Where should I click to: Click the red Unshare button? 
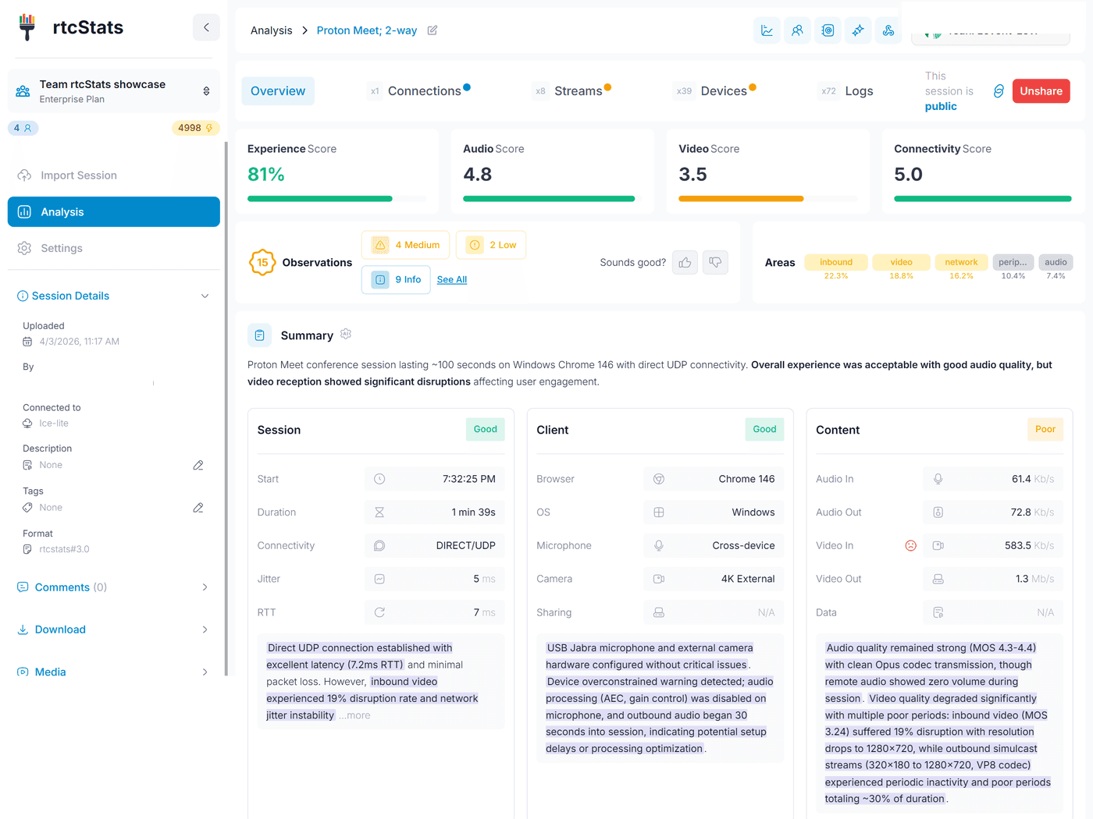[1041, 91]
